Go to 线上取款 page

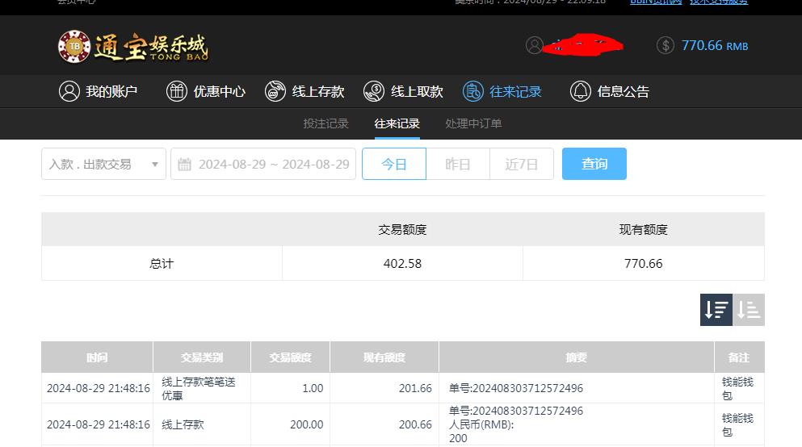[403, 91]
